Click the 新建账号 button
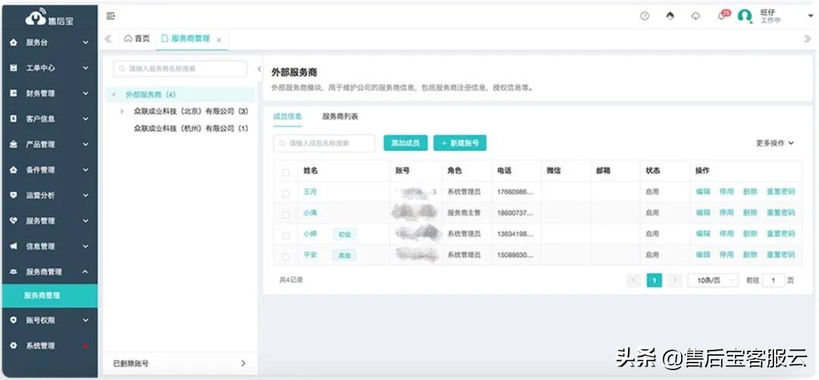This screenshot has height=380, width=819. click(x=460, y=143)
